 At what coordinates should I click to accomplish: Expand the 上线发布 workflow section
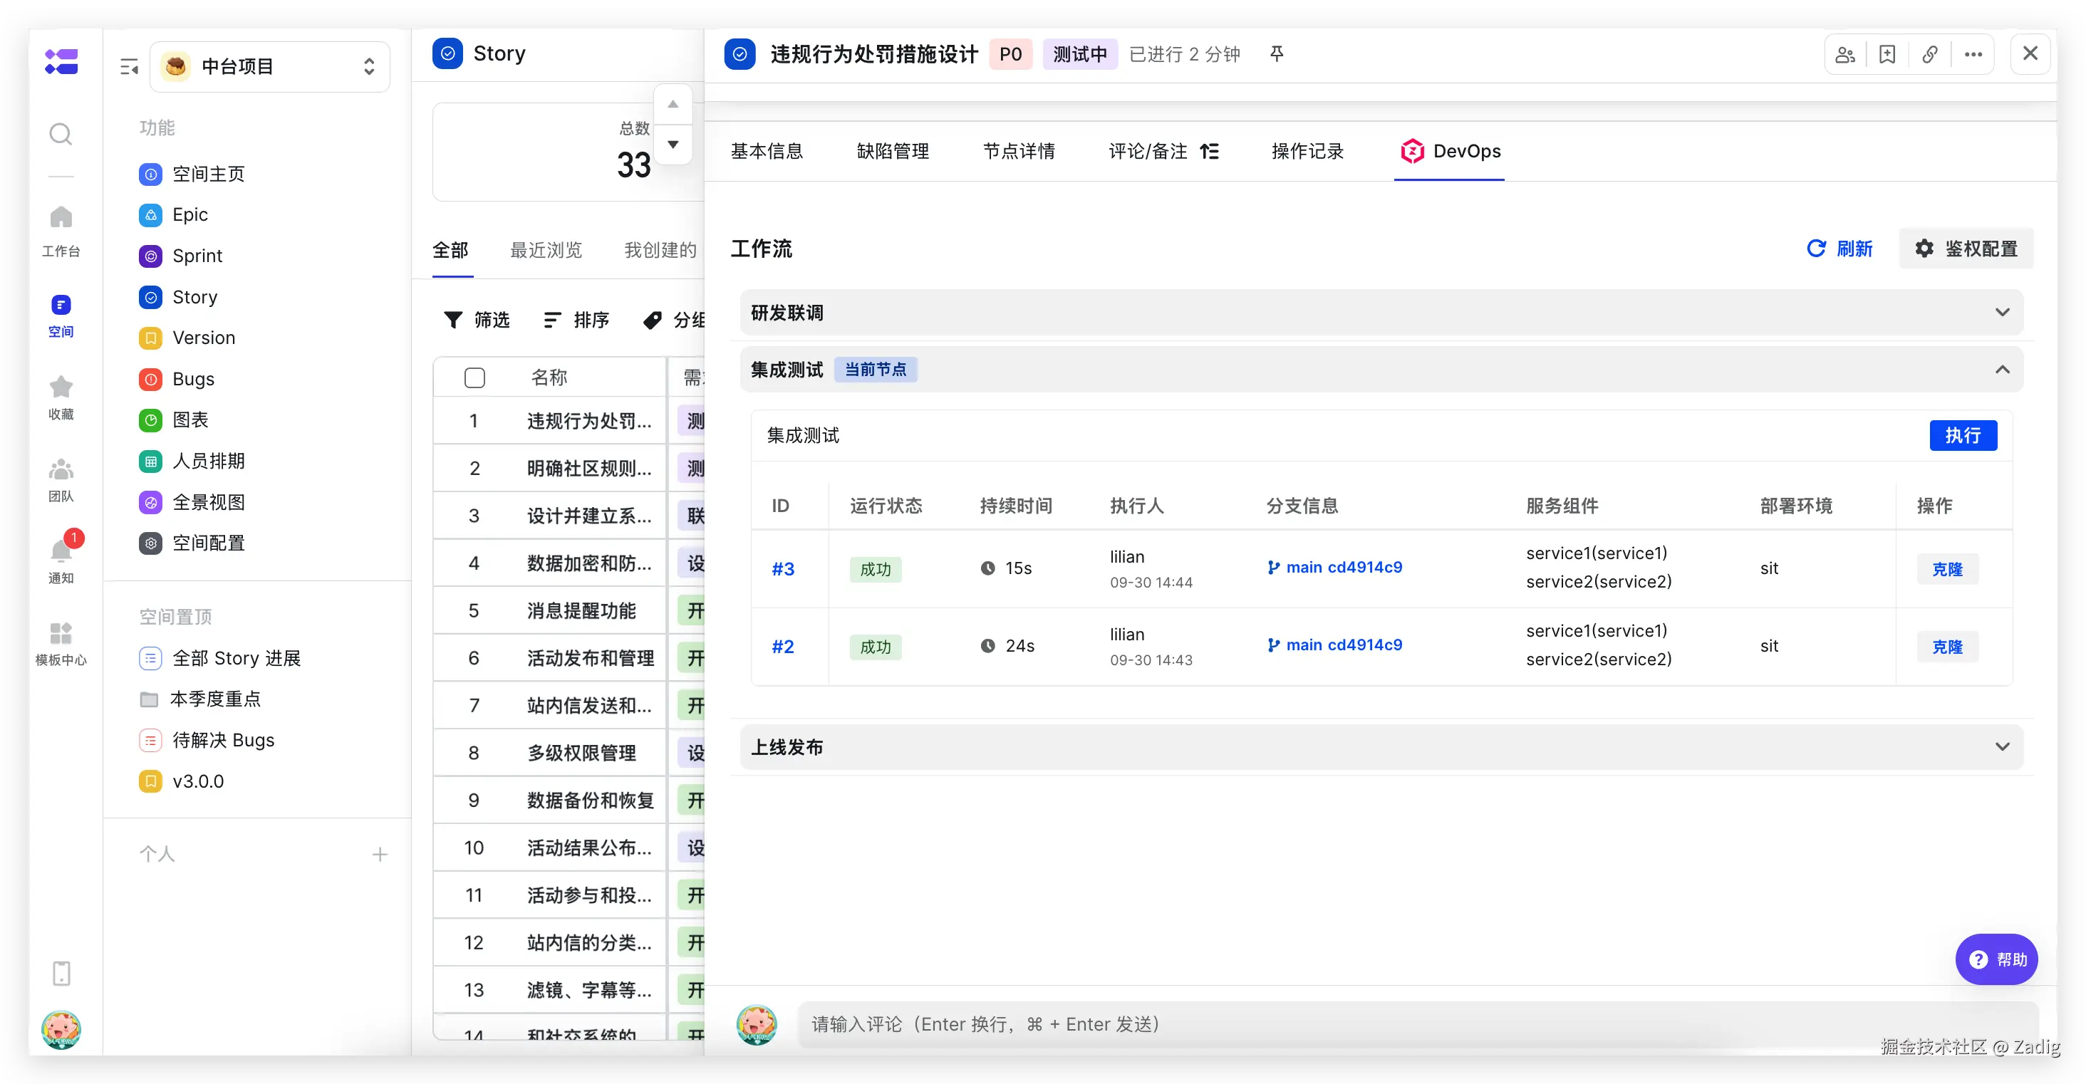click(2002, 746)
